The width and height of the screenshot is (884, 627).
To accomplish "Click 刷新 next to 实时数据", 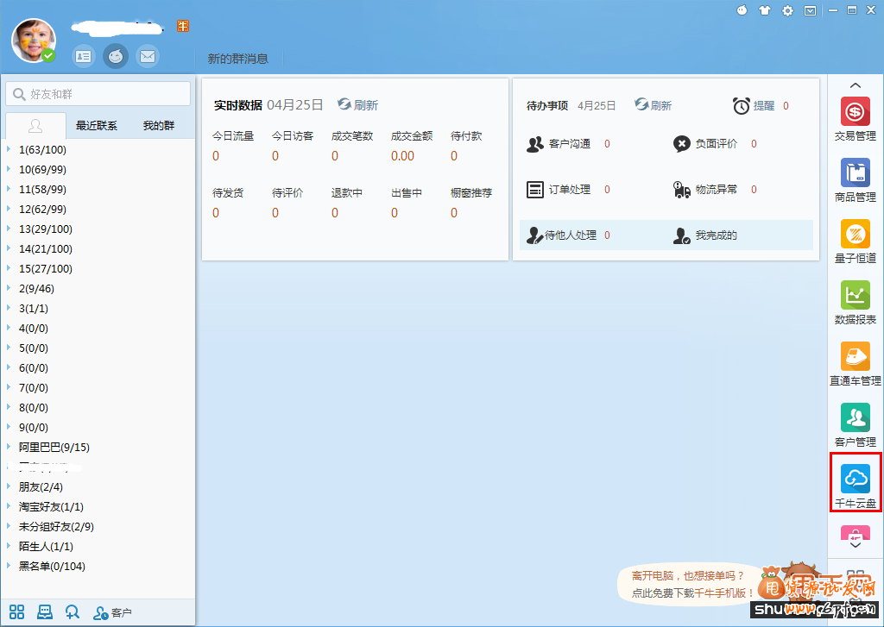I will click(358, 103).
